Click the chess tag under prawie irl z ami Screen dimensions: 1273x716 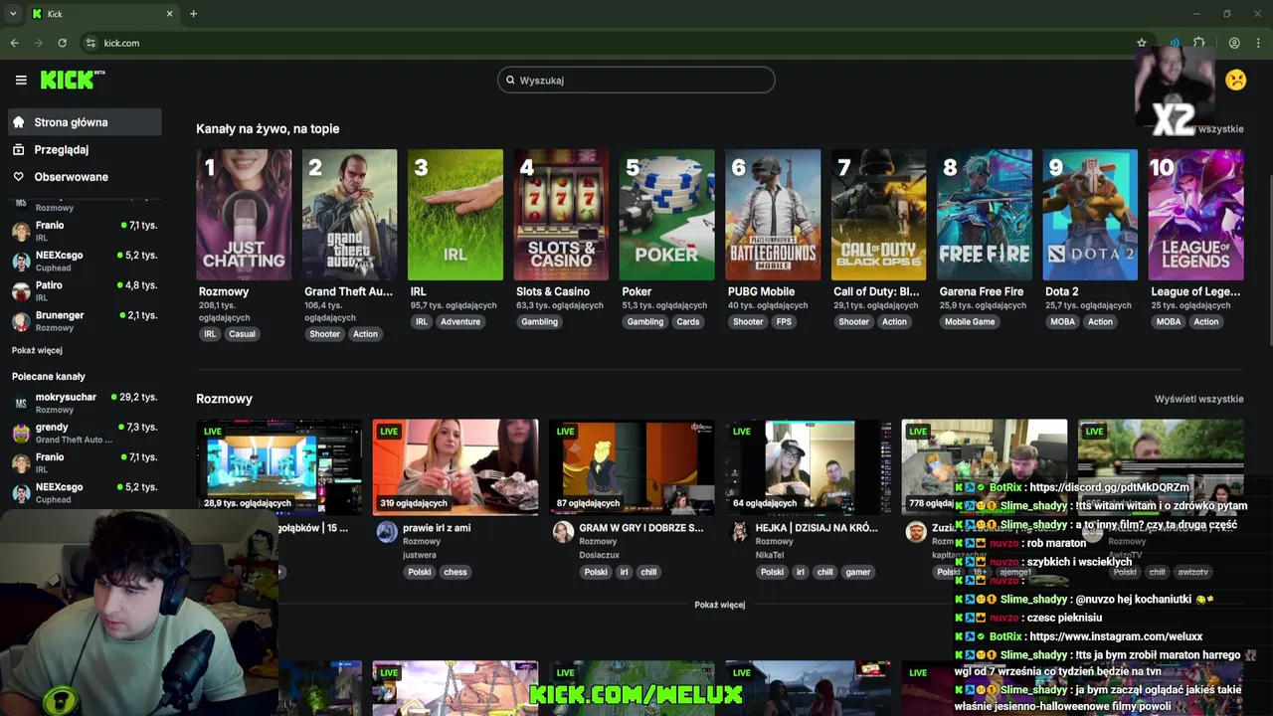(x=455, y=572)
